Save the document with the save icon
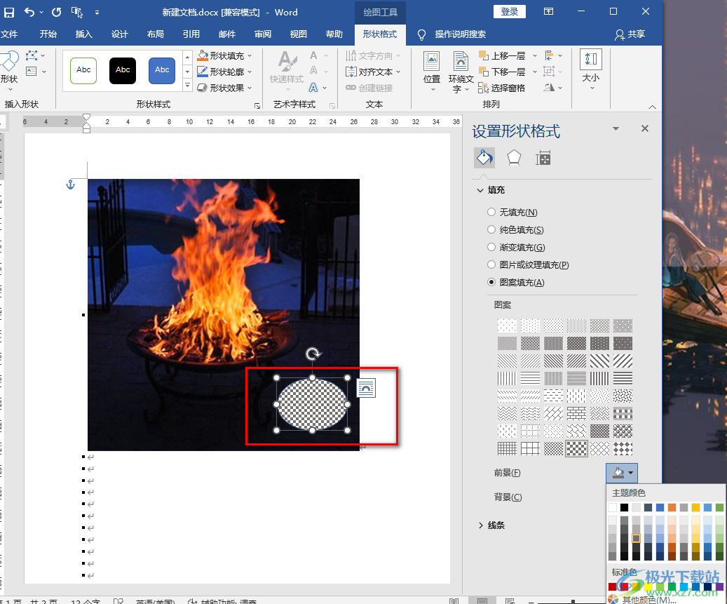 point(9,13)
